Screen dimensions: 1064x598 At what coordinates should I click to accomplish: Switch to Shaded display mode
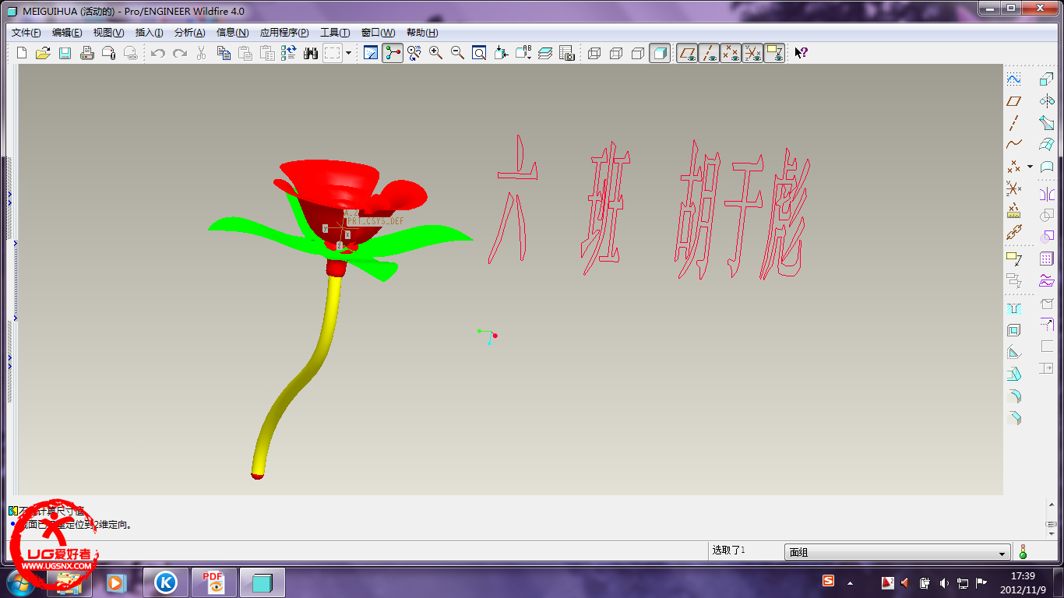tap(660, 53)
